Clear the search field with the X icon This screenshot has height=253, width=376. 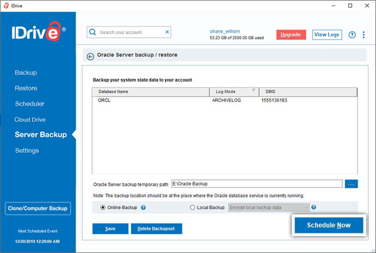167,32
